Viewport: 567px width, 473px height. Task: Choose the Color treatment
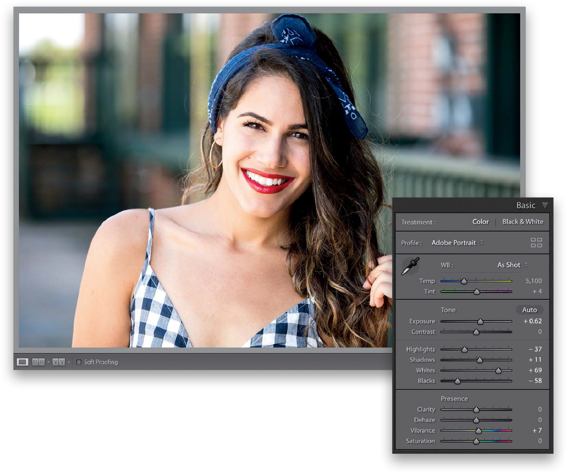[x=481, y=222]
